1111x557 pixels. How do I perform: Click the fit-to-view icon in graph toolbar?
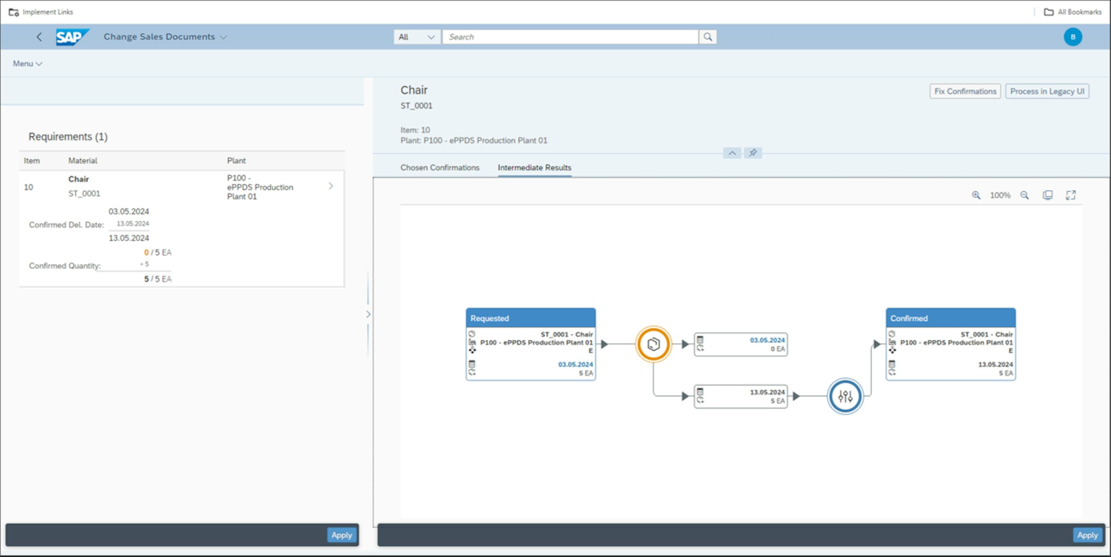point(1048,195)
